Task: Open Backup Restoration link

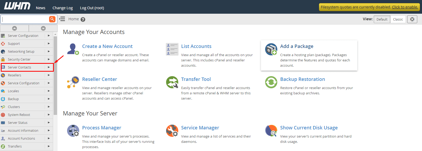Action: coord(302,79)
